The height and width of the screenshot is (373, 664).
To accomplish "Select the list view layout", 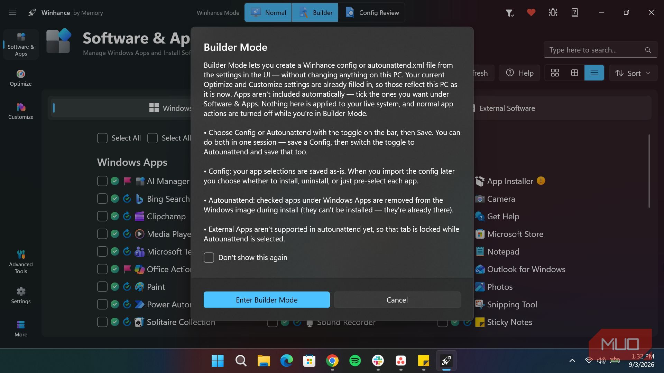I will (x=594, y=73).
